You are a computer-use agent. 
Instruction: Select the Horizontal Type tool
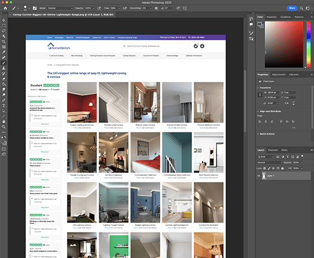[3, 105]
